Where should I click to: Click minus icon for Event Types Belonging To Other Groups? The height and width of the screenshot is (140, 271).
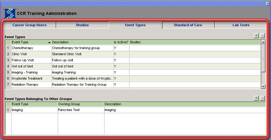(x=262, y=98)
